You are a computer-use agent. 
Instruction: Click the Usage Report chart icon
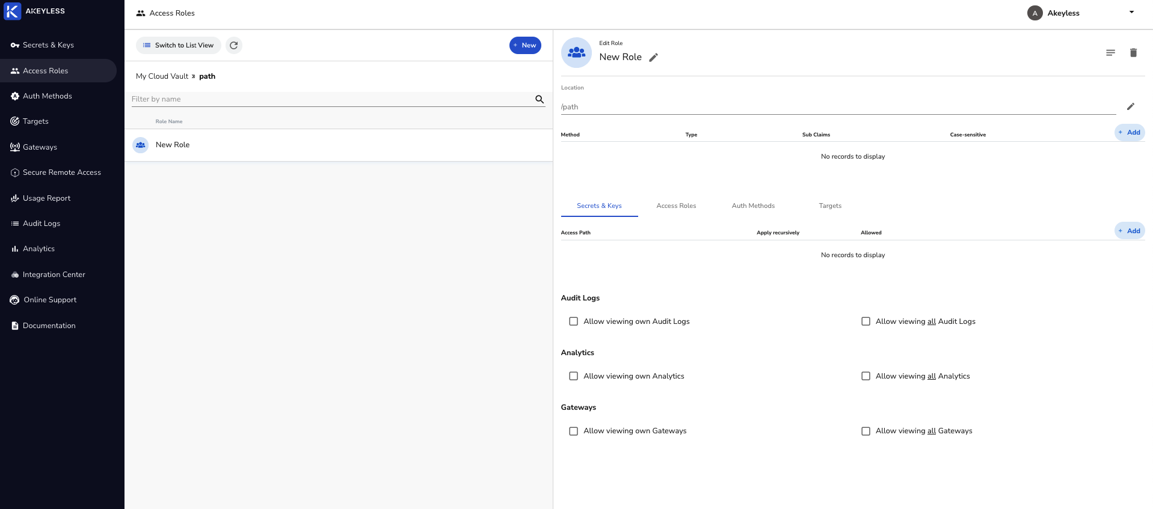point(15,198)
